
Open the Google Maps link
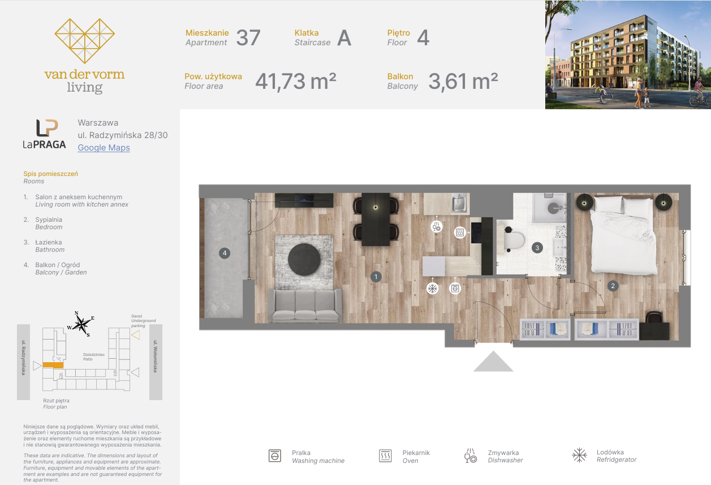104,148
